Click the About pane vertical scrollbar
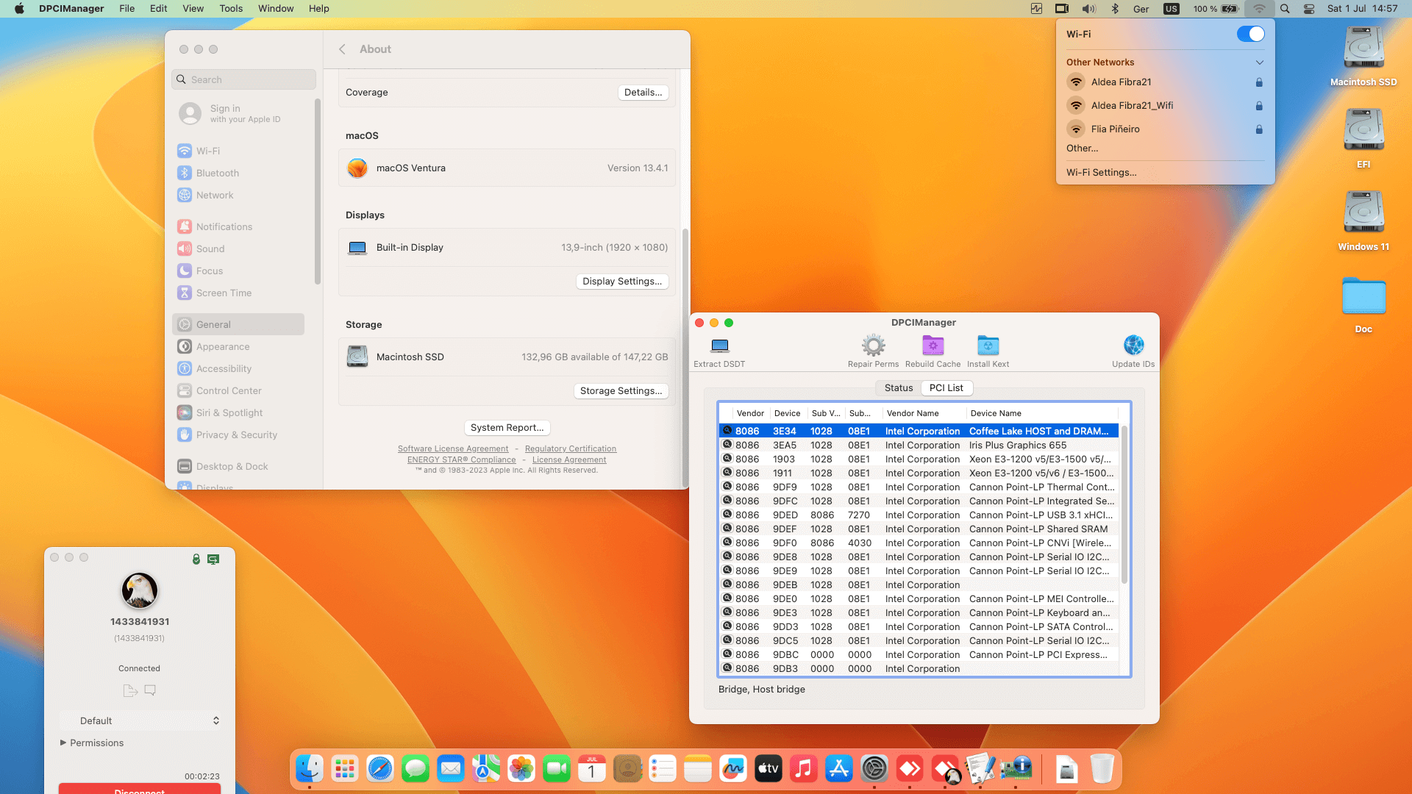The height and width of the screenshot is (794, 1412). [x=685, y=357]
